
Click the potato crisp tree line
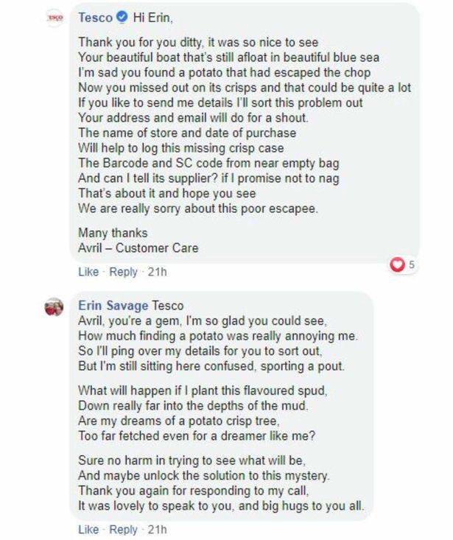point(179,421)
